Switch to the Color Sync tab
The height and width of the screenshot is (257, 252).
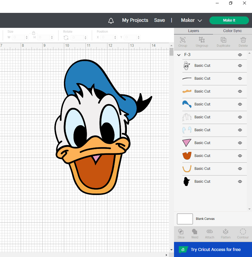[232, 31]
